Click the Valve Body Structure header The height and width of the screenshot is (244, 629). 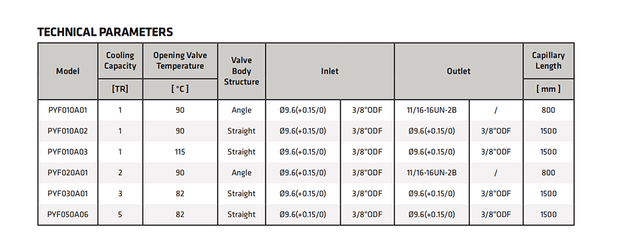(242, 72)
